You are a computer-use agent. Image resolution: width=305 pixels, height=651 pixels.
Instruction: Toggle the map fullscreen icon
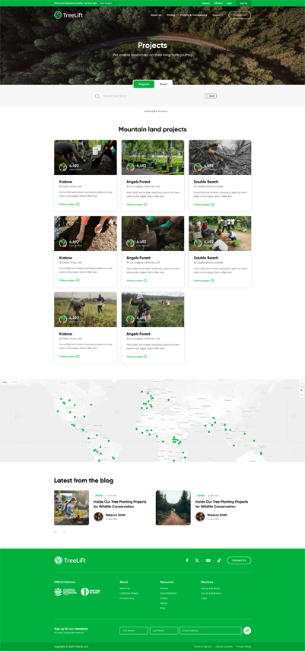point(301,383)
